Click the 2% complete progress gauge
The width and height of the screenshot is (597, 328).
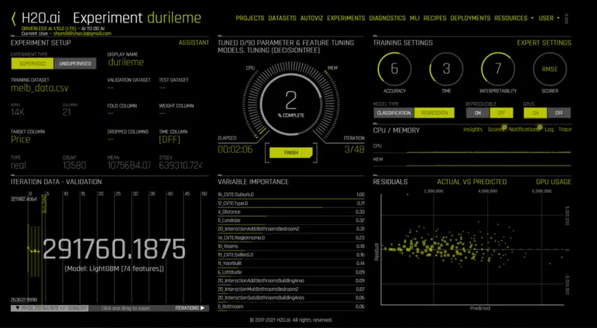(291, 104)
